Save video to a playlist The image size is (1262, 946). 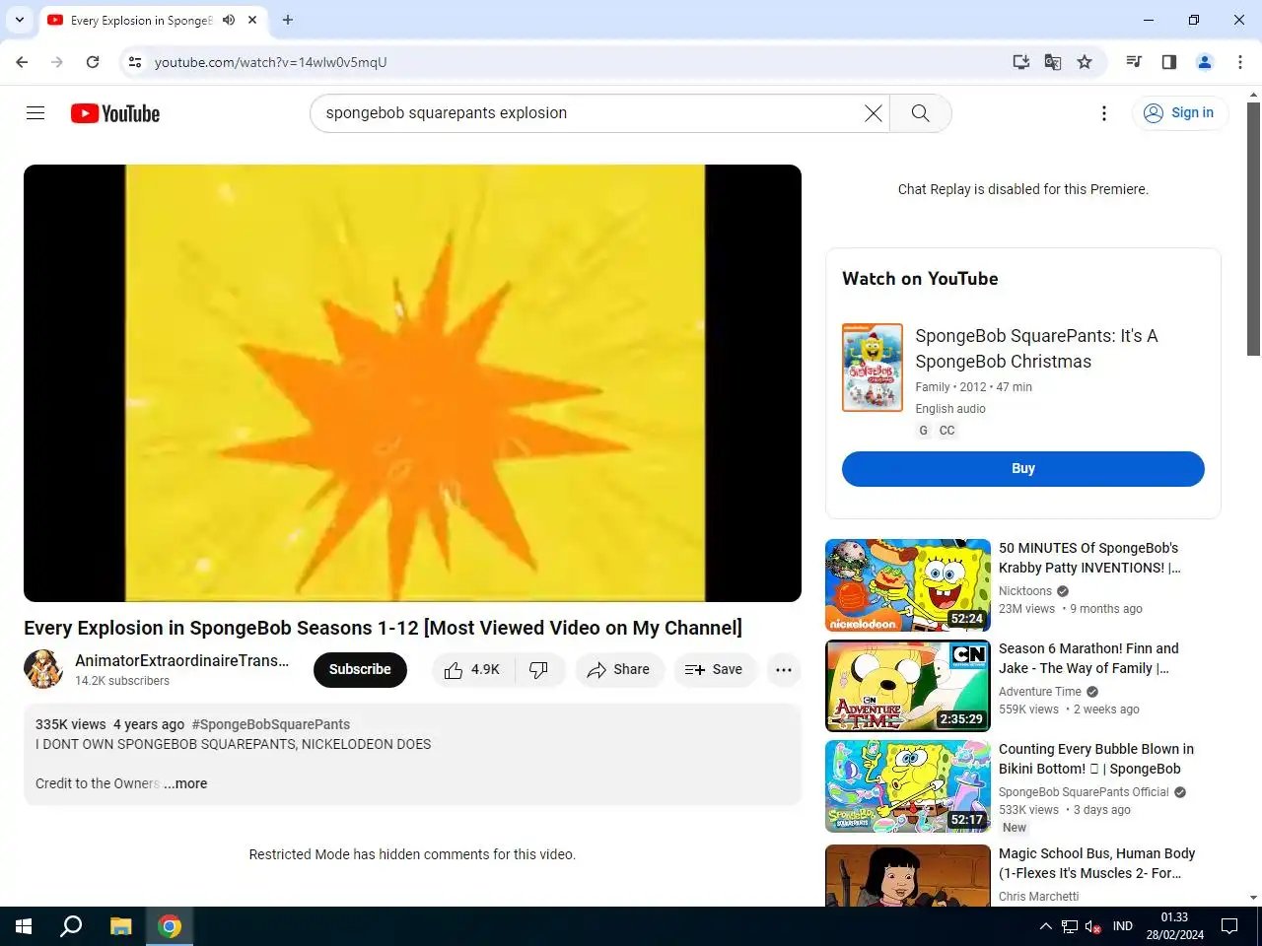[714, 670]
